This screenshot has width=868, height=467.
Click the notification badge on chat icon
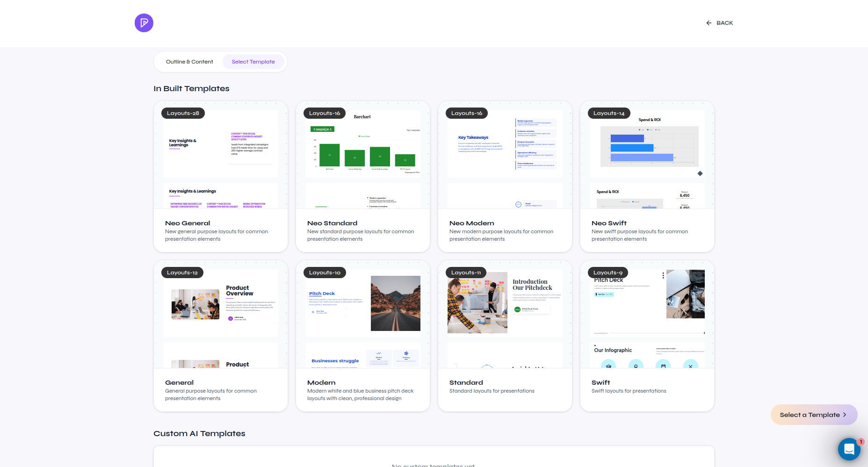coord(861,442)
